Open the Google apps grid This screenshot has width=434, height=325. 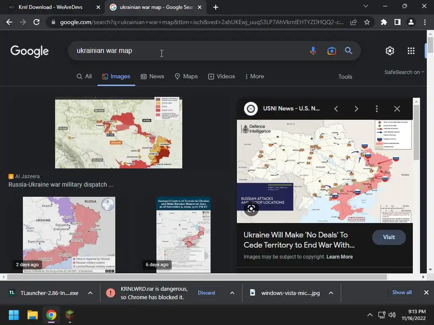pos(411,51)
